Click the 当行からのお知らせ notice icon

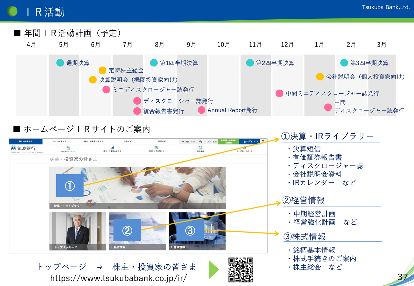pyautogui.click(x=156, y=148)
